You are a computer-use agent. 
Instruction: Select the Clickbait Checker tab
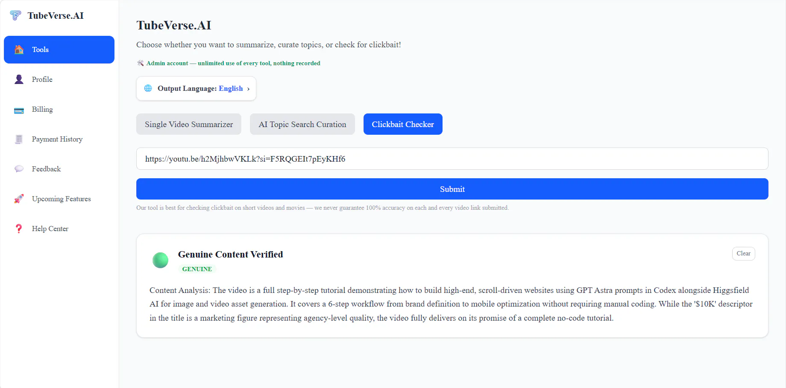point(403,124)
